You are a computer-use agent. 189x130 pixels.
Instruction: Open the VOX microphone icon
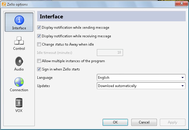point(19,103)
